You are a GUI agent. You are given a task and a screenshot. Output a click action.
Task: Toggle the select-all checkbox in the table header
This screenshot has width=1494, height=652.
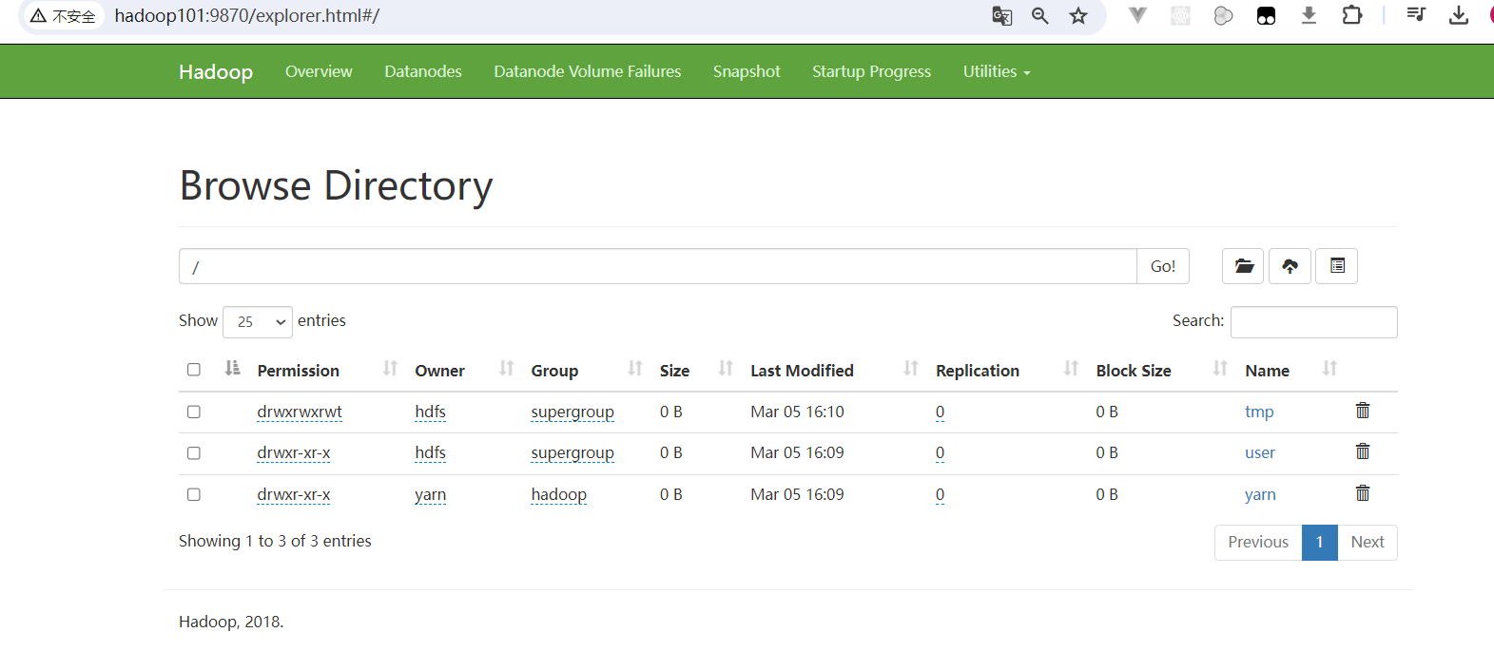point(194,370)
